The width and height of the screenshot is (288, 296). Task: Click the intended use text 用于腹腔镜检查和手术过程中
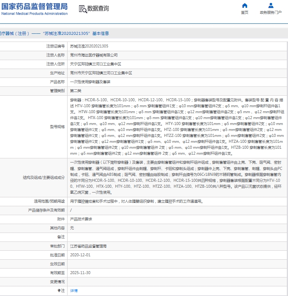coord(94,201)
